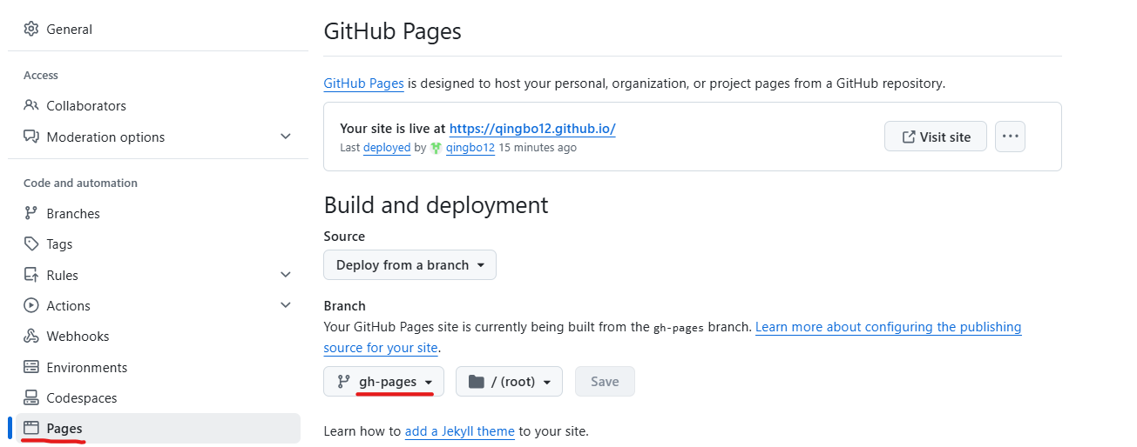Screen dimensions: 1137x447
Task: Click the Access section heading
Action: click(41, 76)
